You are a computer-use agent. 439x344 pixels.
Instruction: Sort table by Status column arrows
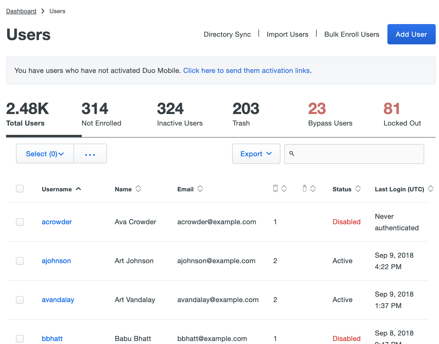[358, 189]
